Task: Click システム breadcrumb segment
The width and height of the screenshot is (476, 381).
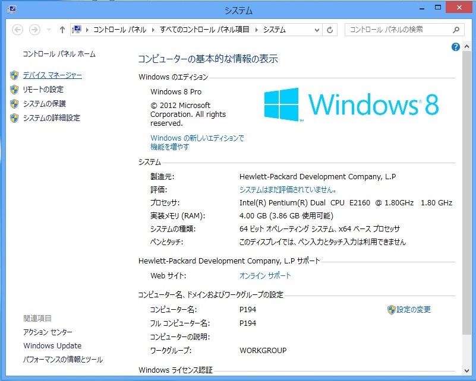Action: [275, 30]
